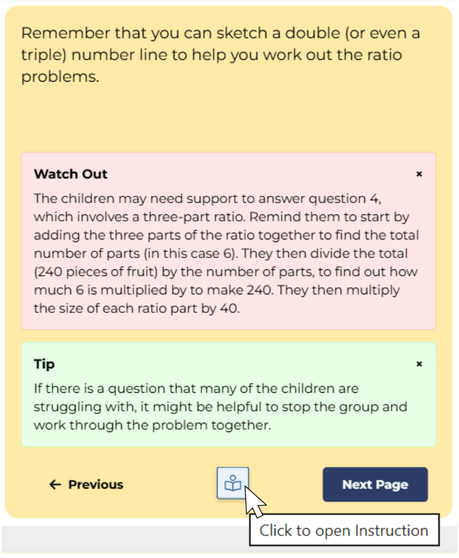Screen dimensions: 459x558
Task: Click the word 'triple' in the reminder
Action: point(44,55)
